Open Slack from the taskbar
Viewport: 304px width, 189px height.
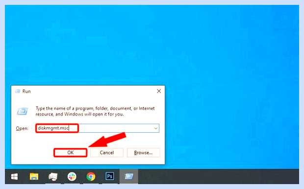72,176
